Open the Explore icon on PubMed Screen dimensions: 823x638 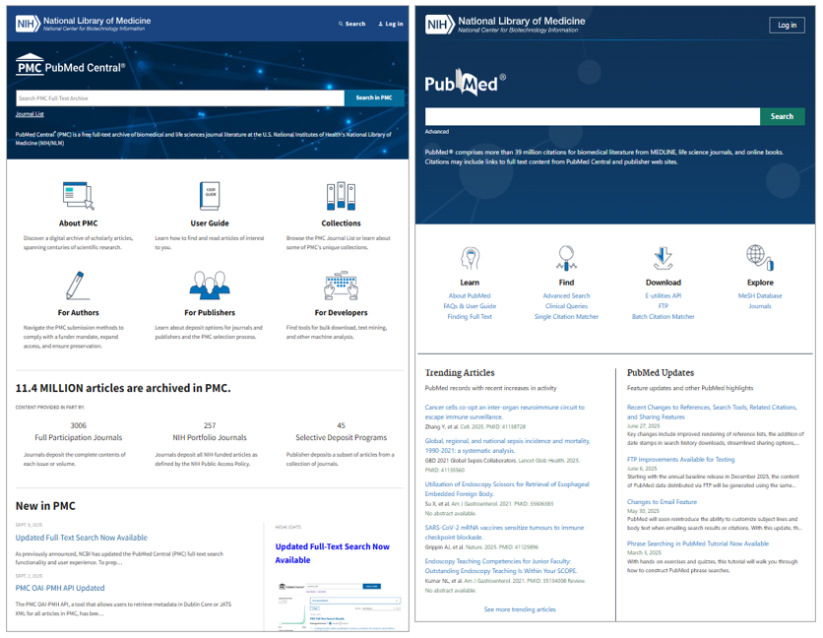[759, 258]
